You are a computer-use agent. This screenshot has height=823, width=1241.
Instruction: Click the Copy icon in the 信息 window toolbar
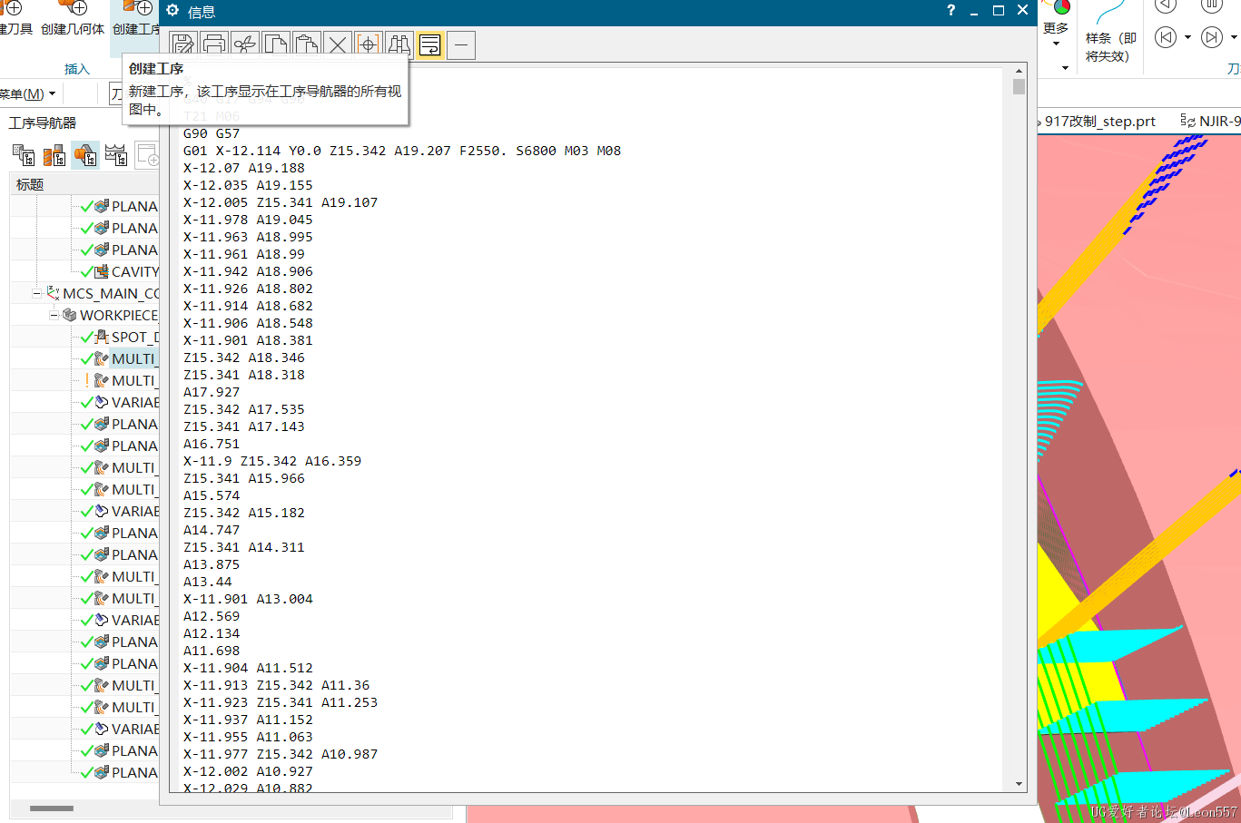click(x=276, y=44)
